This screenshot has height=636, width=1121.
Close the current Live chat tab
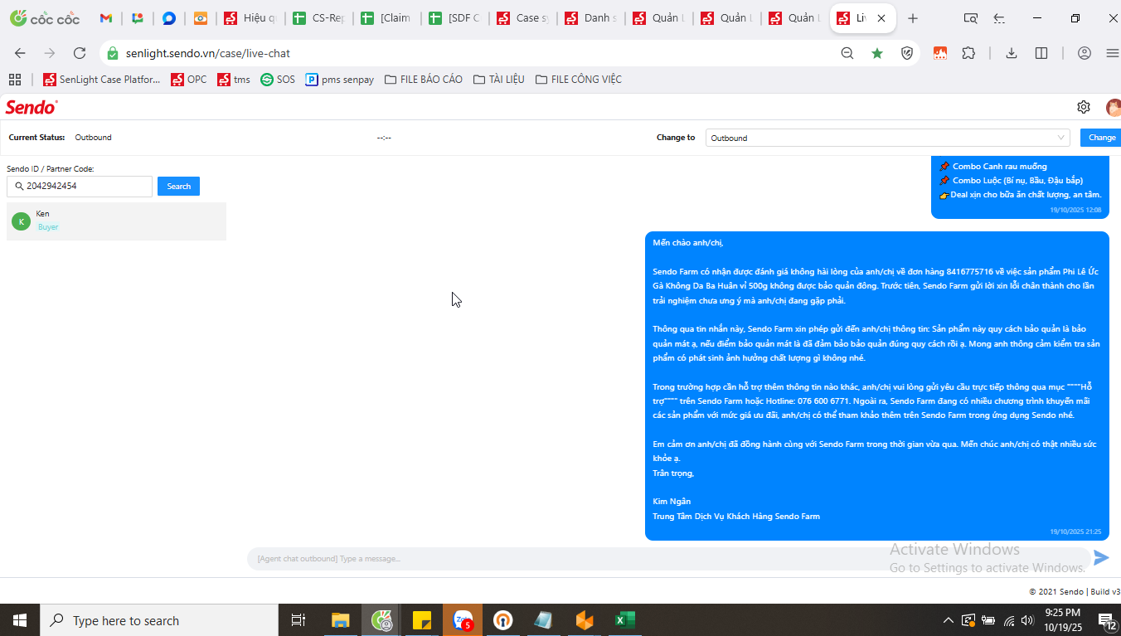[x=881, y=18]
